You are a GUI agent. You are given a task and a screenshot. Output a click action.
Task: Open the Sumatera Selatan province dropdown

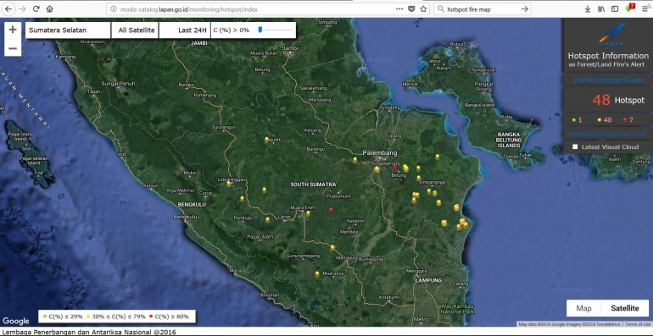click(x=68, y=30)
